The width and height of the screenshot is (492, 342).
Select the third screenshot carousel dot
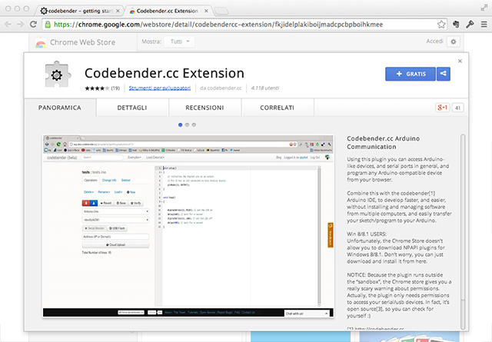194,125
